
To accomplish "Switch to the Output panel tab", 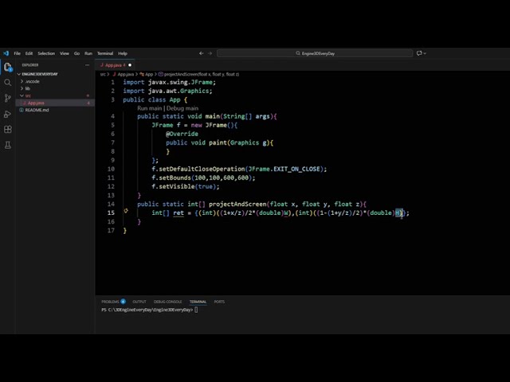I will (x=139, y=302).
